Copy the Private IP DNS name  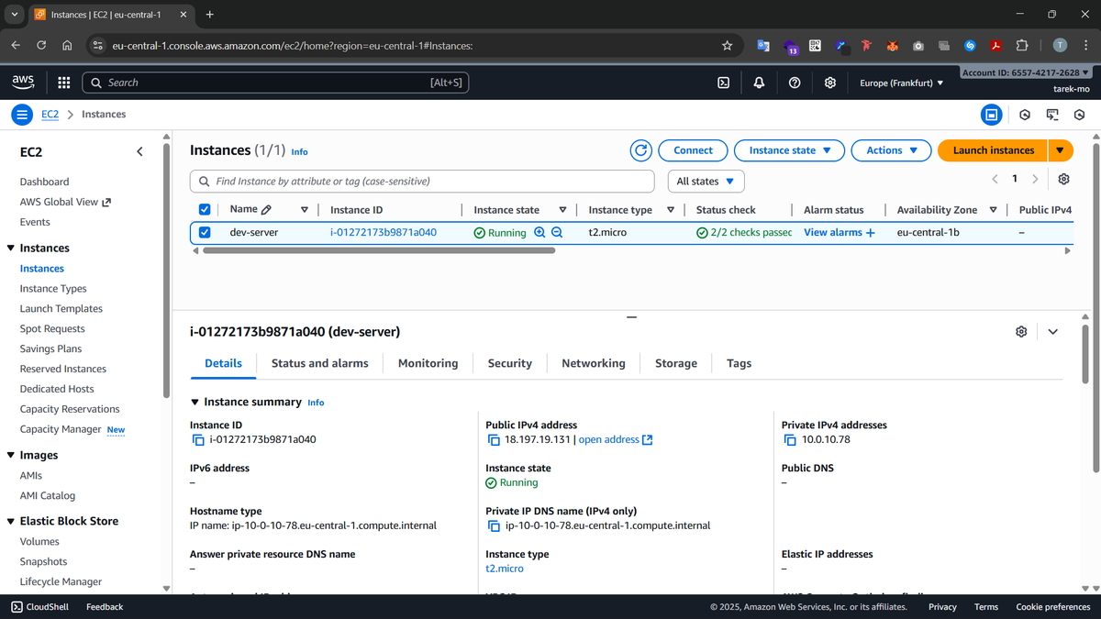(494, 525)
